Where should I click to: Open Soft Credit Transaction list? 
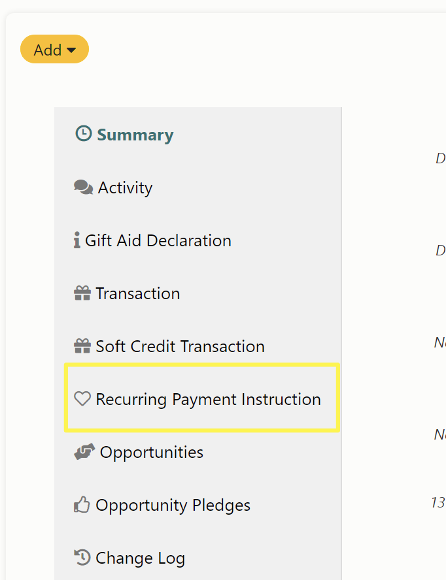pyautogui.click(x=180, y=347)
